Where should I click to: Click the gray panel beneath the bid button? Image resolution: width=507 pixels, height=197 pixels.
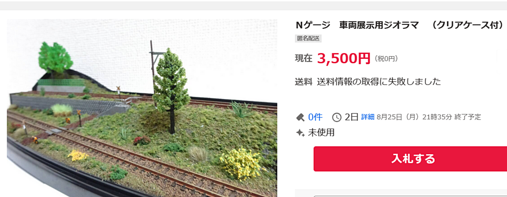tap(401, 192)
